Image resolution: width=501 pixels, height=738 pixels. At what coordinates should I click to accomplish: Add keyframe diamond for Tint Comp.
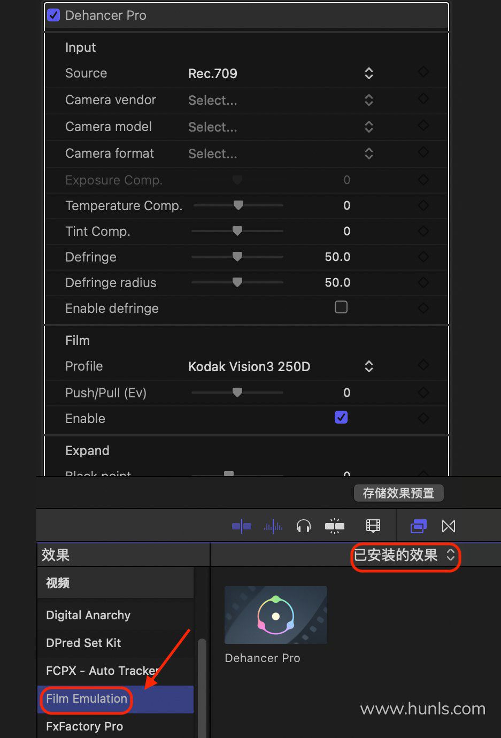pyautogui.click(x=423, y=231)
